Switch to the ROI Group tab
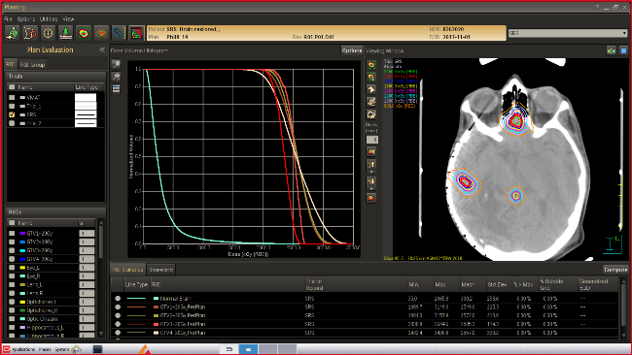 32,64
